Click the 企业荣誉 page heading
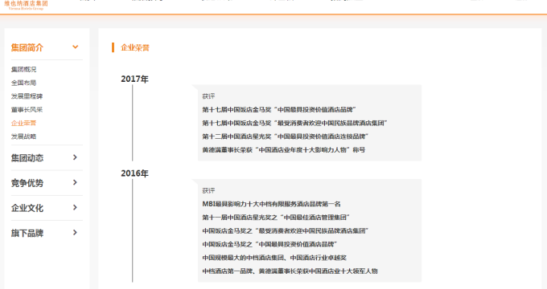Screen dimensions: 547x289 pos(135,47)
